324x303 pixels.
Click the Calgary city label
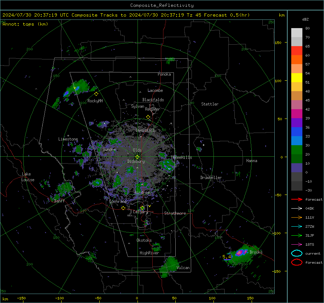140,212
